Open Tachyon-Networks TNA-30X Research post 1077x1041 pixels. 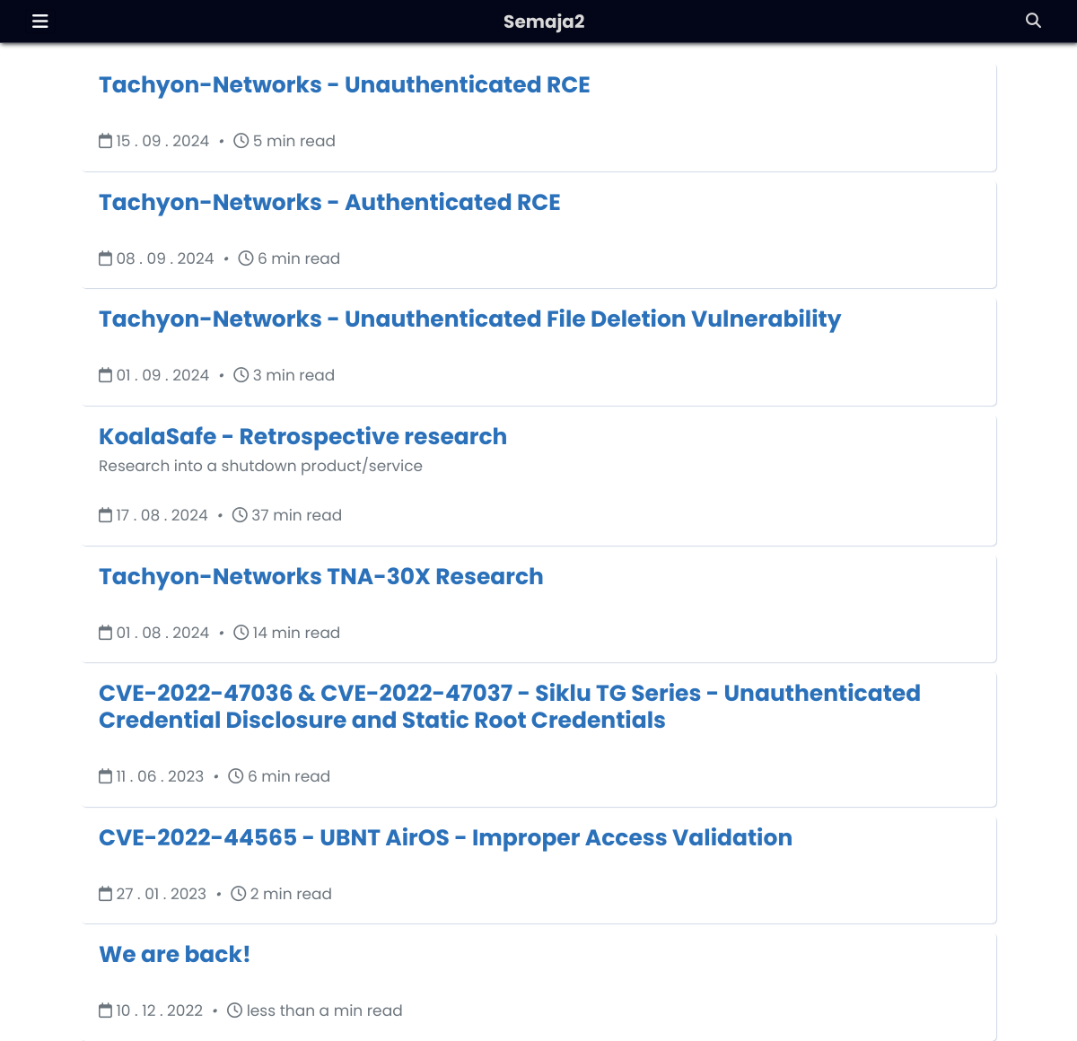click(x=321, y=576)
